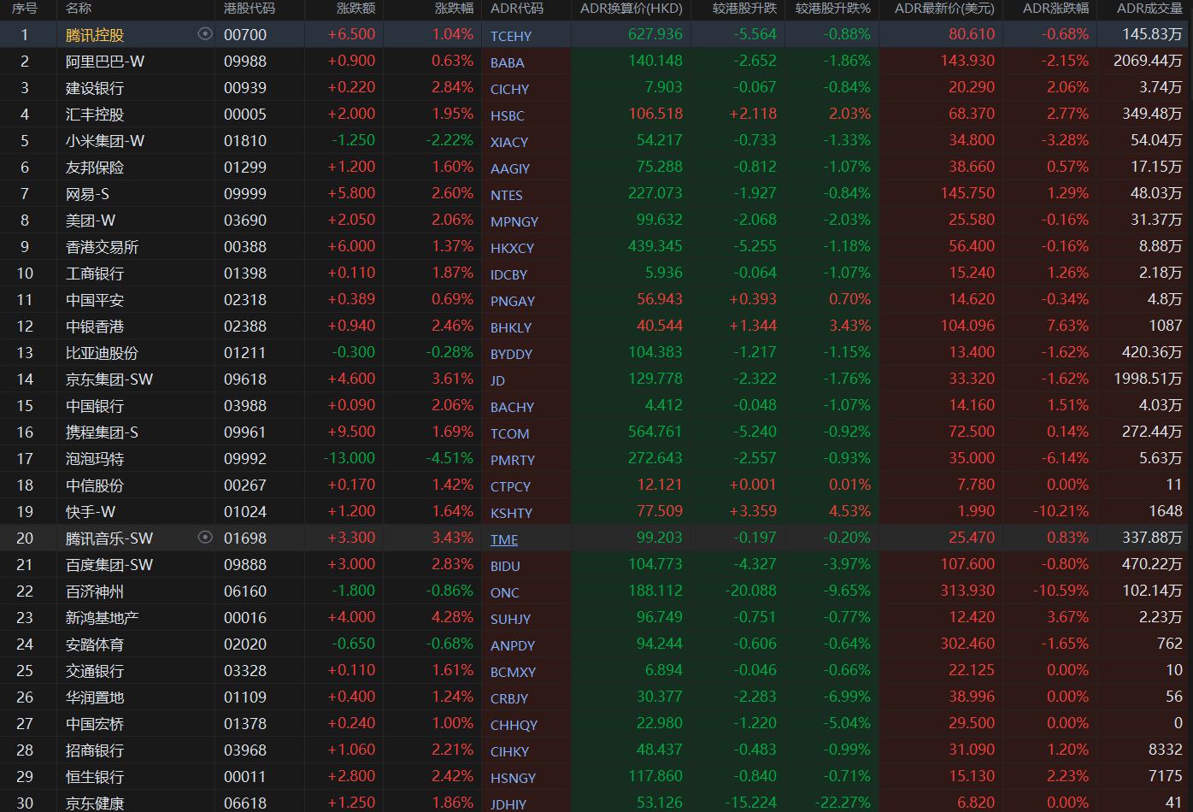Image resolution: width=1193 pixels, height=812 pixels.
Task: Select 建设银行 in the list
Action: pos(95,88)
